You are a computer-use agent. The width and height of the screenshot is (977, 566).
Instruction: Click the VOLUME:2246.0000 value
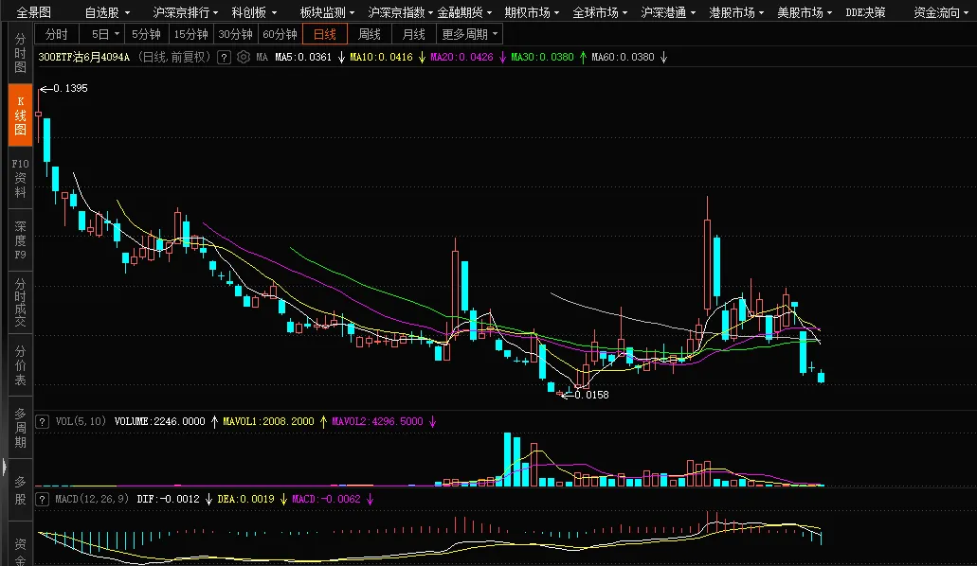[159, 421]
